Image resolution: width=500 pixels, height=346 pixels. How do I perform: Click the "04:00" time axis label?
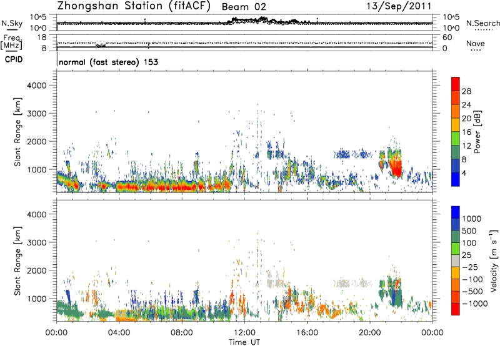(x=119, y=333)
